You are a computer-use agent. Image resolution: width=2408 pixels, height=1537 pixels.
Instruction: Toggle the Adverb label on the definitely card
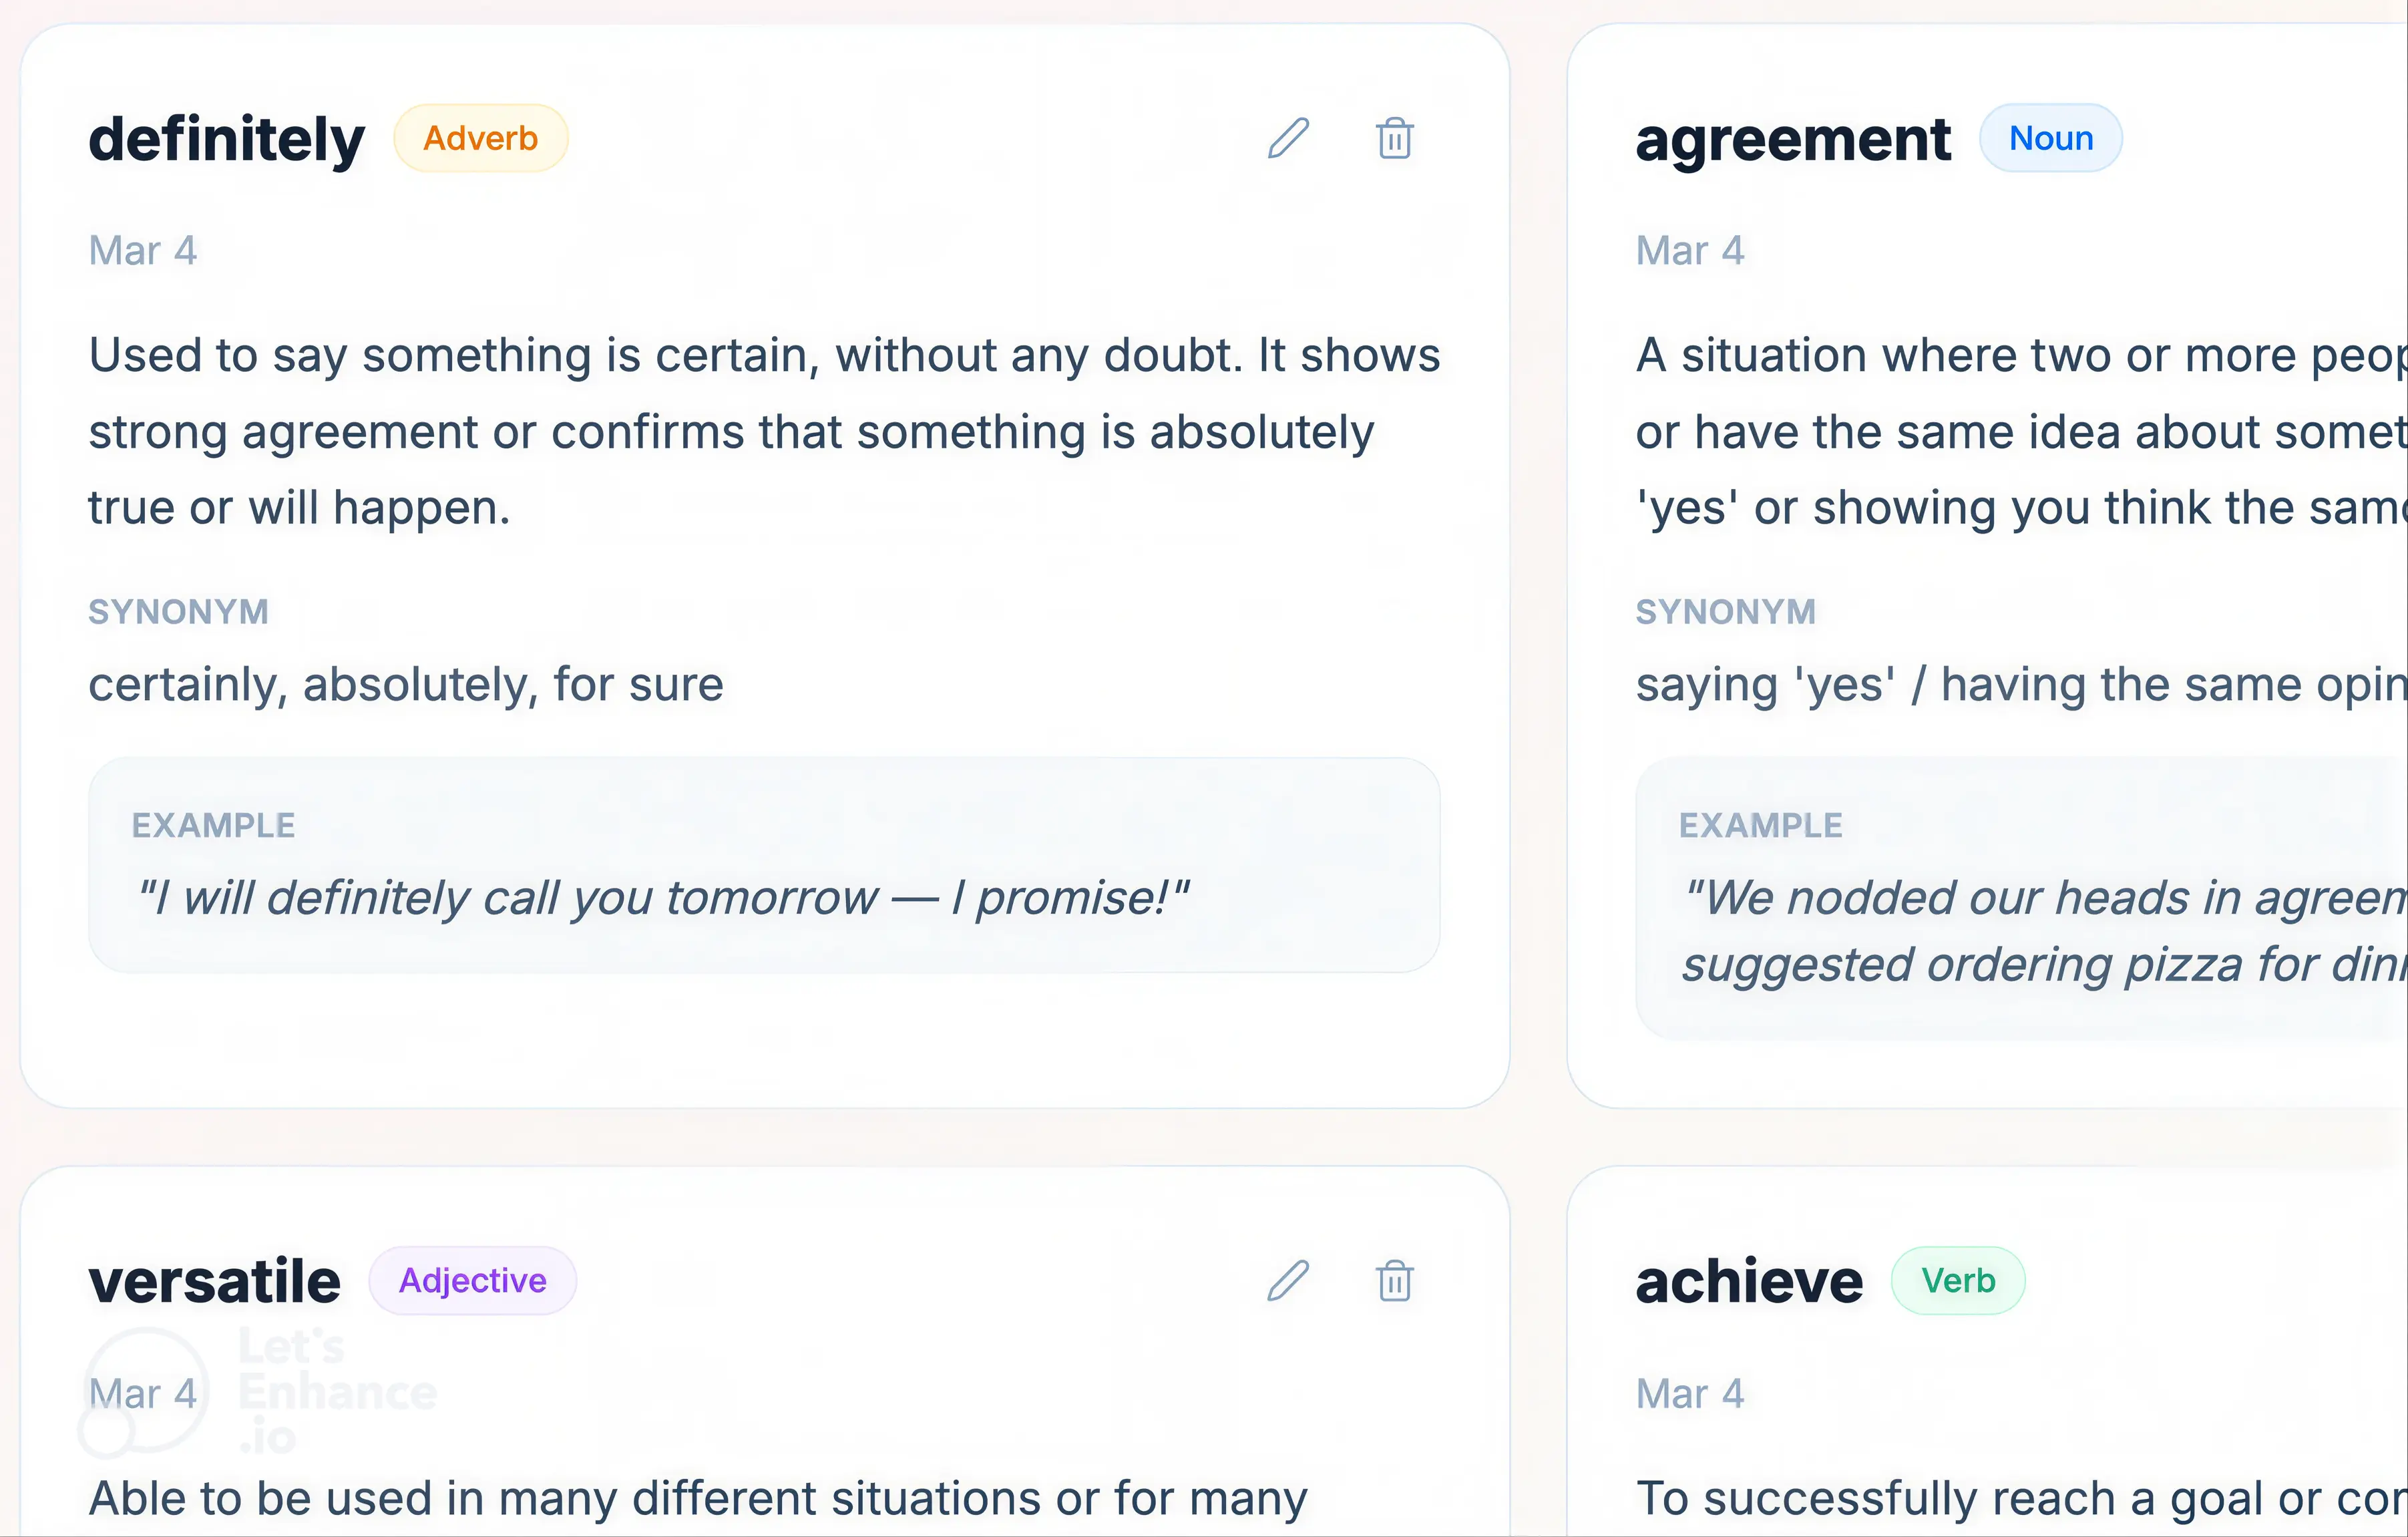tap(481, 138)
